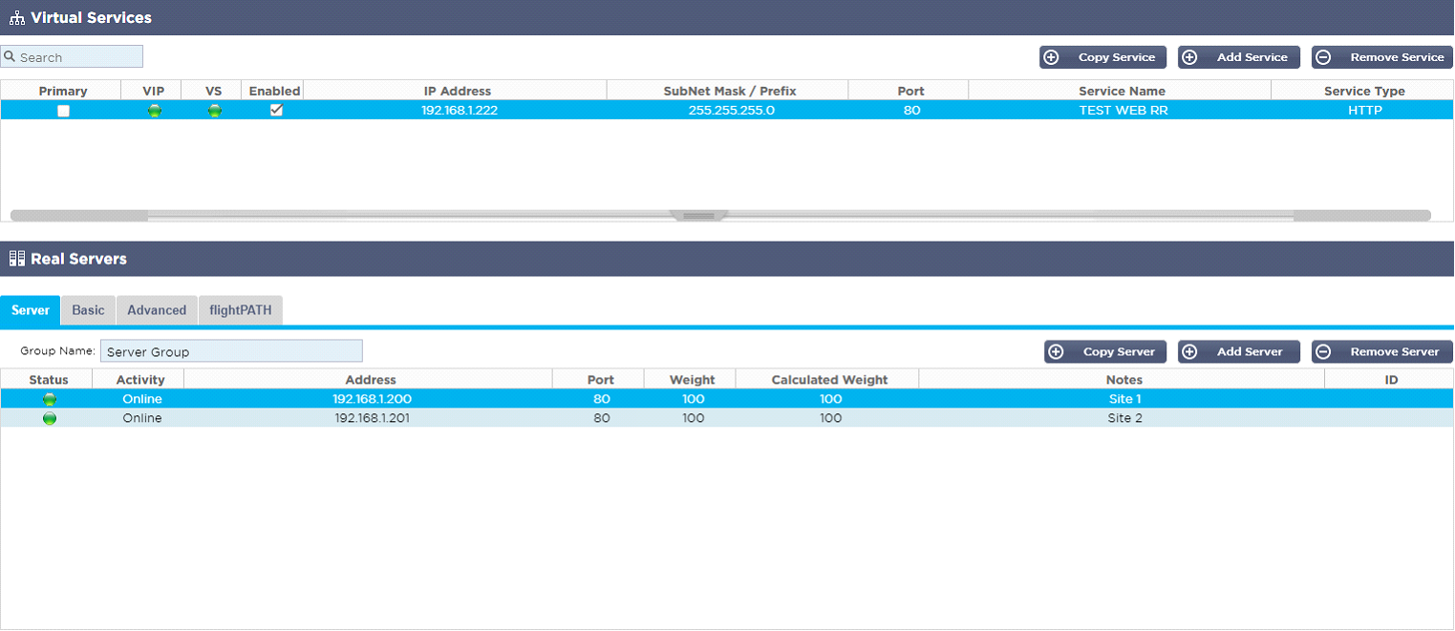The width and height of the screenshot is (1455, 631).
Task: Click the Real Servers panel header icon
Action: coord(17,258)
